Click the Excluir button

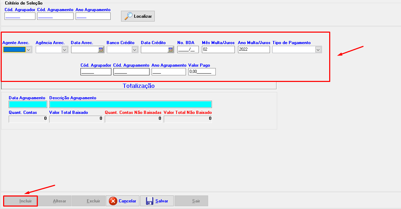coord(88,201)
